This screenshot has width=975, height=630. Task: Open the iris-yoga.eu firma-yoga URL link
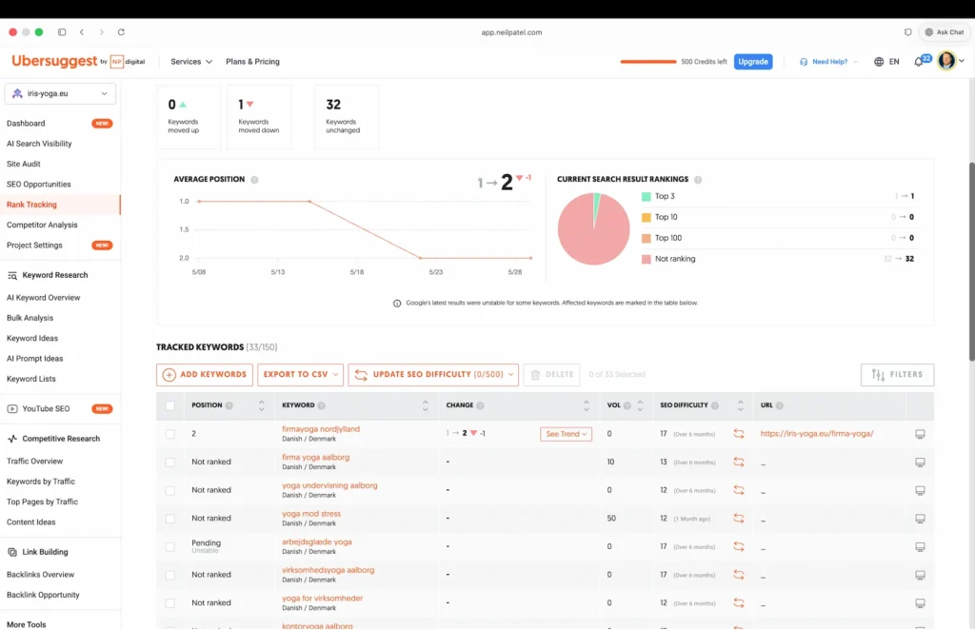pyautogui.click(x=816, y=434)
